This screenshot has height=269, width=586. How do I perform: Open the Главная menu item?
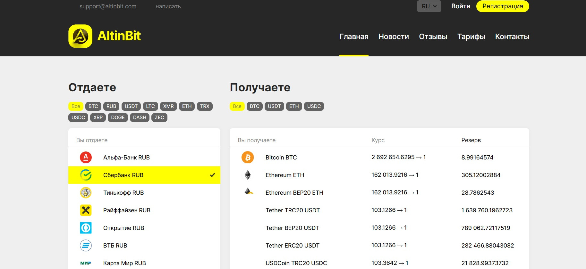point(354,37)
